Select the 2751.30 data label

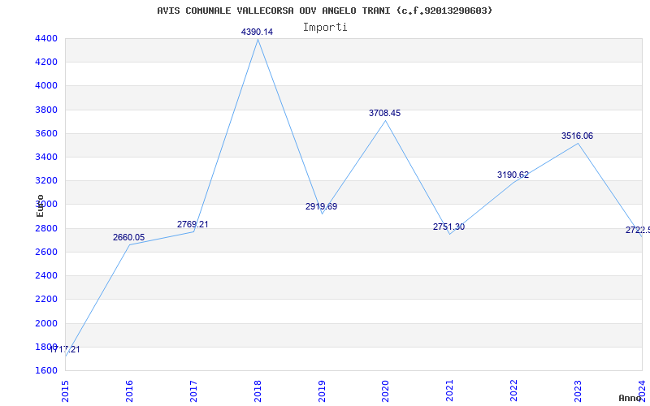[x=449, y=227]
